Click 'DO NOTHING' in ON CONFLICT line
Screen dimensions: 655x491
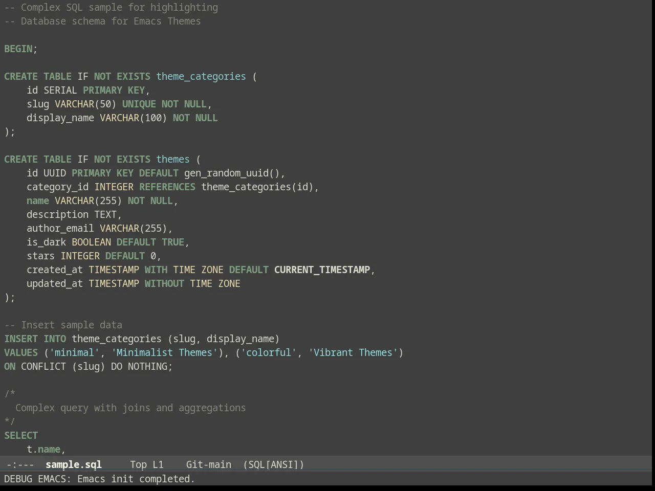139,366
